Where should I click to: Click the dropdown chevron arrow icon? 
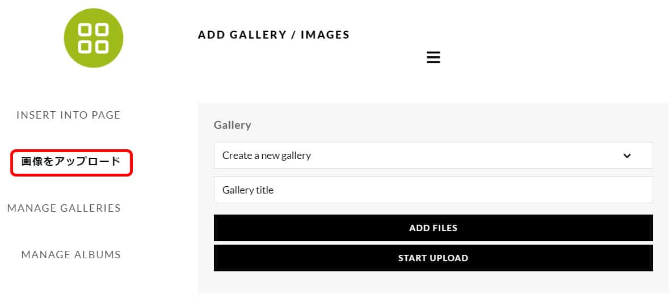[626, 156]
